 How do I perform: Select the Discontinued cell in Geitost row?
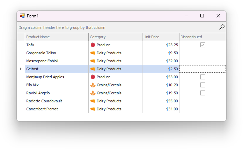[202, 69]
